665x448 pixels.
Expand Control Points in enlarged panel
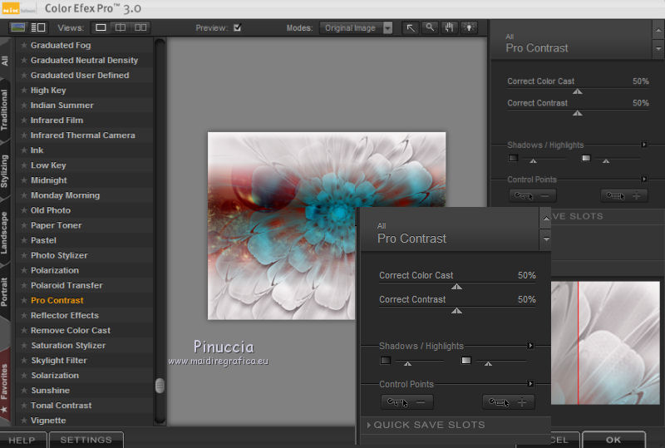pos(530,383)
